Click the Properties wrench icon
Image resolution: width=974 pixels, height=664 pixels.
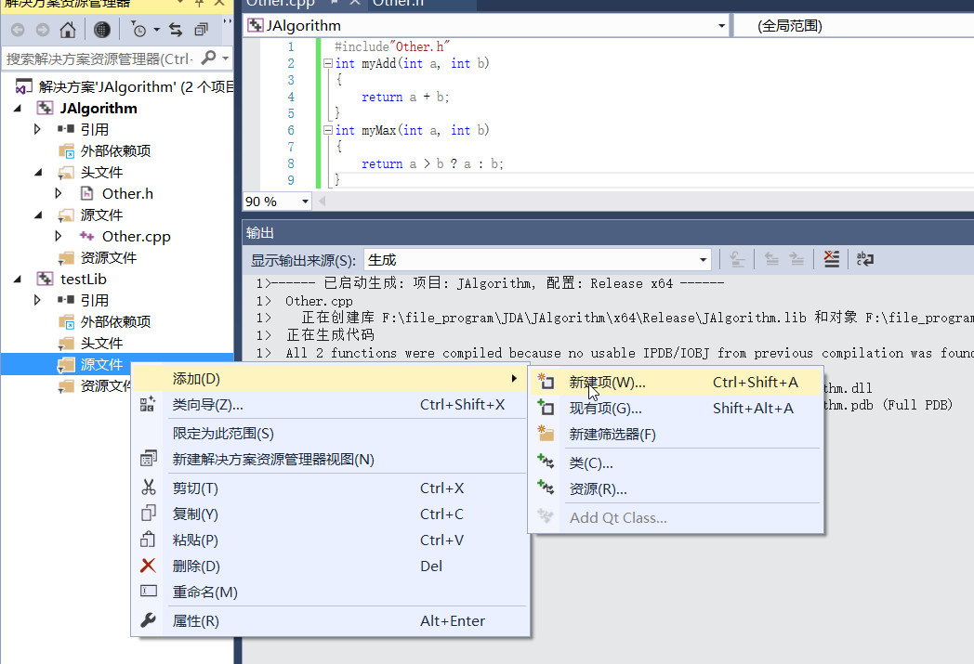point(148,620)
